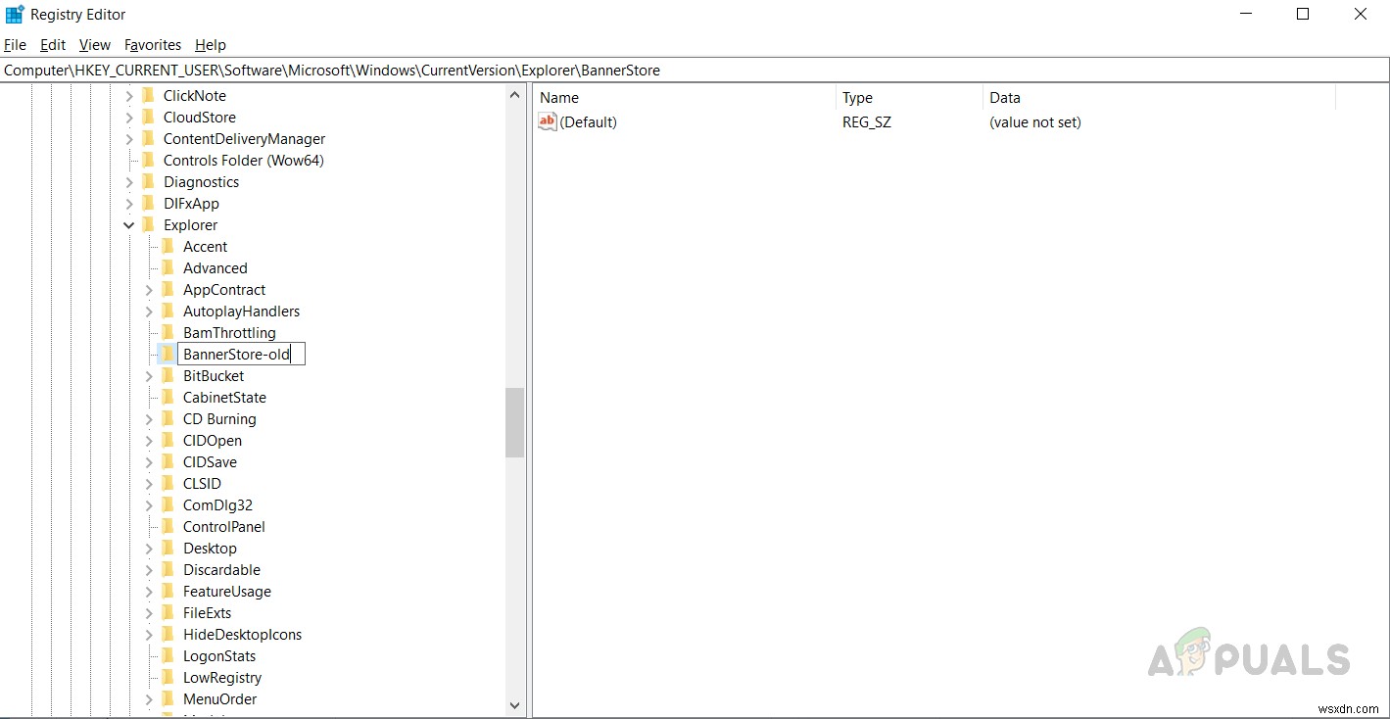Minimize the Registry Editor window

1245,14
